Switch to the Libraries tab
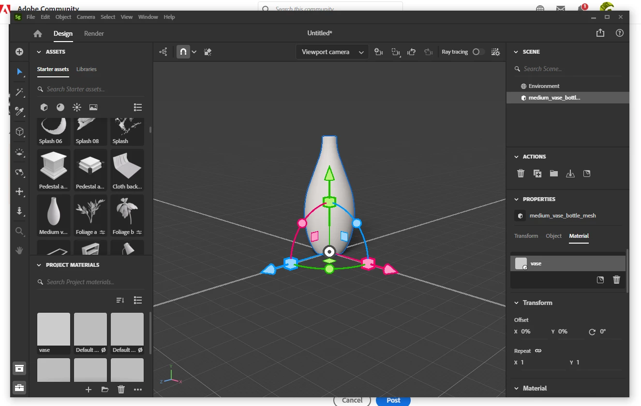 point(87,69)
